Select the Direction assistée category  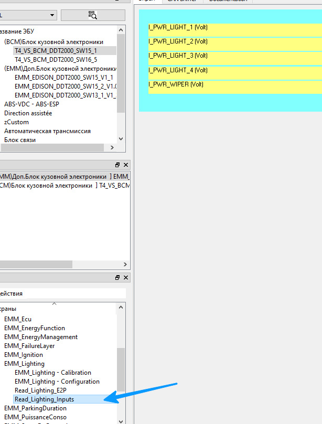tap(28, 113)
